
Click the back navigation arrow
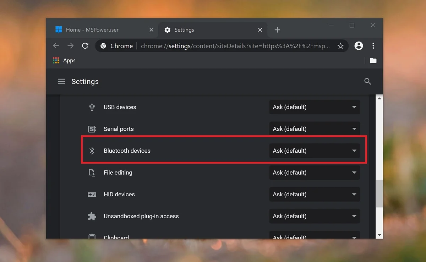pos(56,46)
